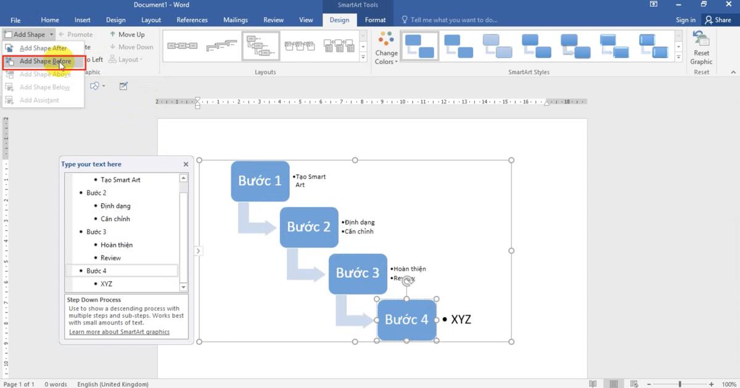Switch to the References tab

192,20
